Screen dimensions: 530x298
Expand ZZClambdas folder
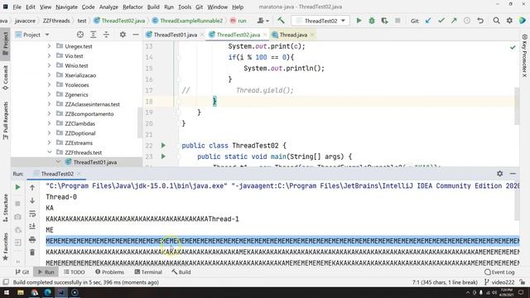click(x=50, y=123)
